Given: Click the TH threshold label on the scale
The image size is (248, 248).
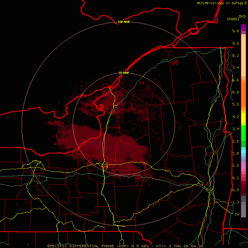Looking at the screenshot, I should point(237,214).
